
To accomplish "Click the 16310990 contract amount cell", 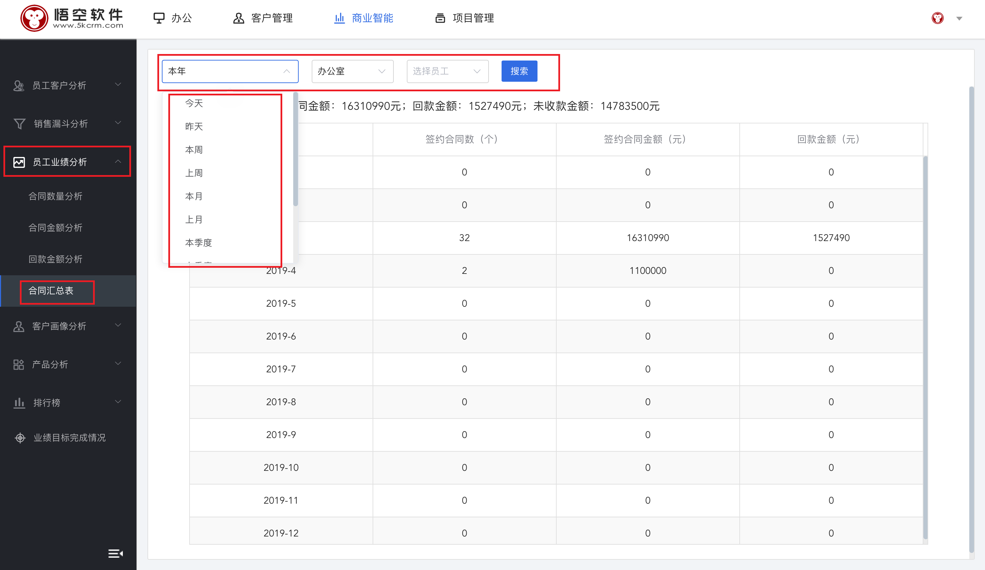I will (x=647, y=238).
